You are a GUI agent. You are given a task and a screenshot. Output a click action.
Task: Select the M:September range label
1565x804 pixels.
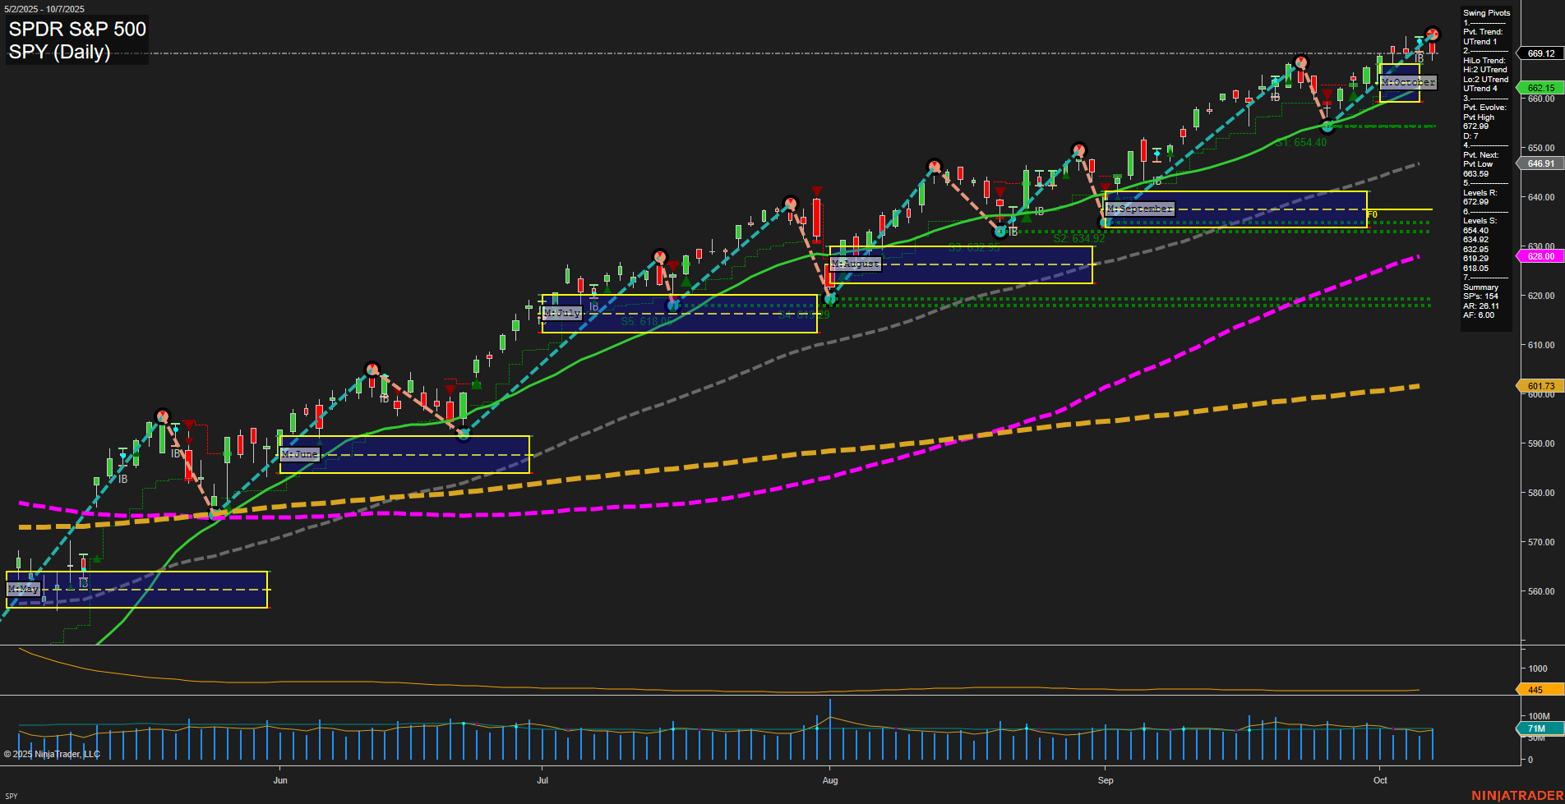[x=1141, y=209]
